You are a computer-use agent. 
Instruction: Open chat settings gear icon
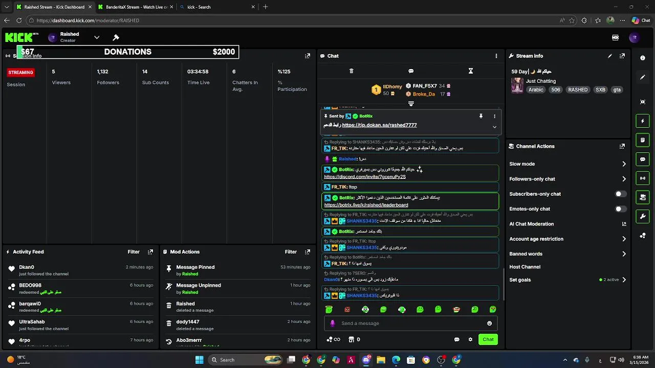pos(470,339)
